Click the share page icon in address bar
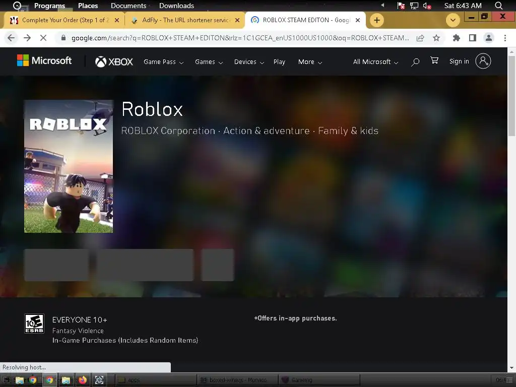516x387 pixels. [x=420, y=38]
